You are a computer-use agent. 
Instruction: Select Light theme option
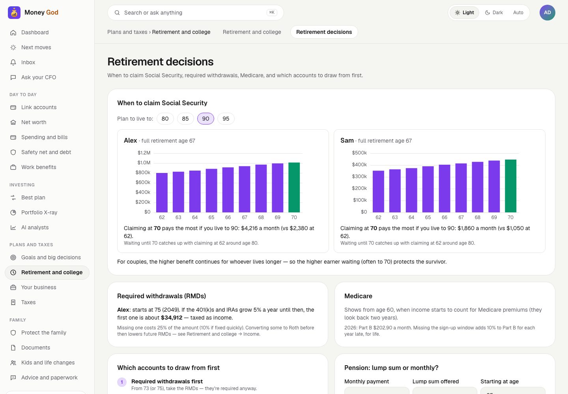pyautogui.click(x=464, y=13)
